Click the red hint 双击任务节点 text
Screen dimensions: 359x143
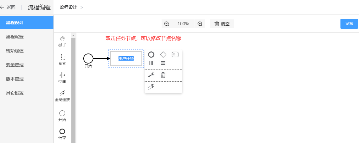[143, 38]
